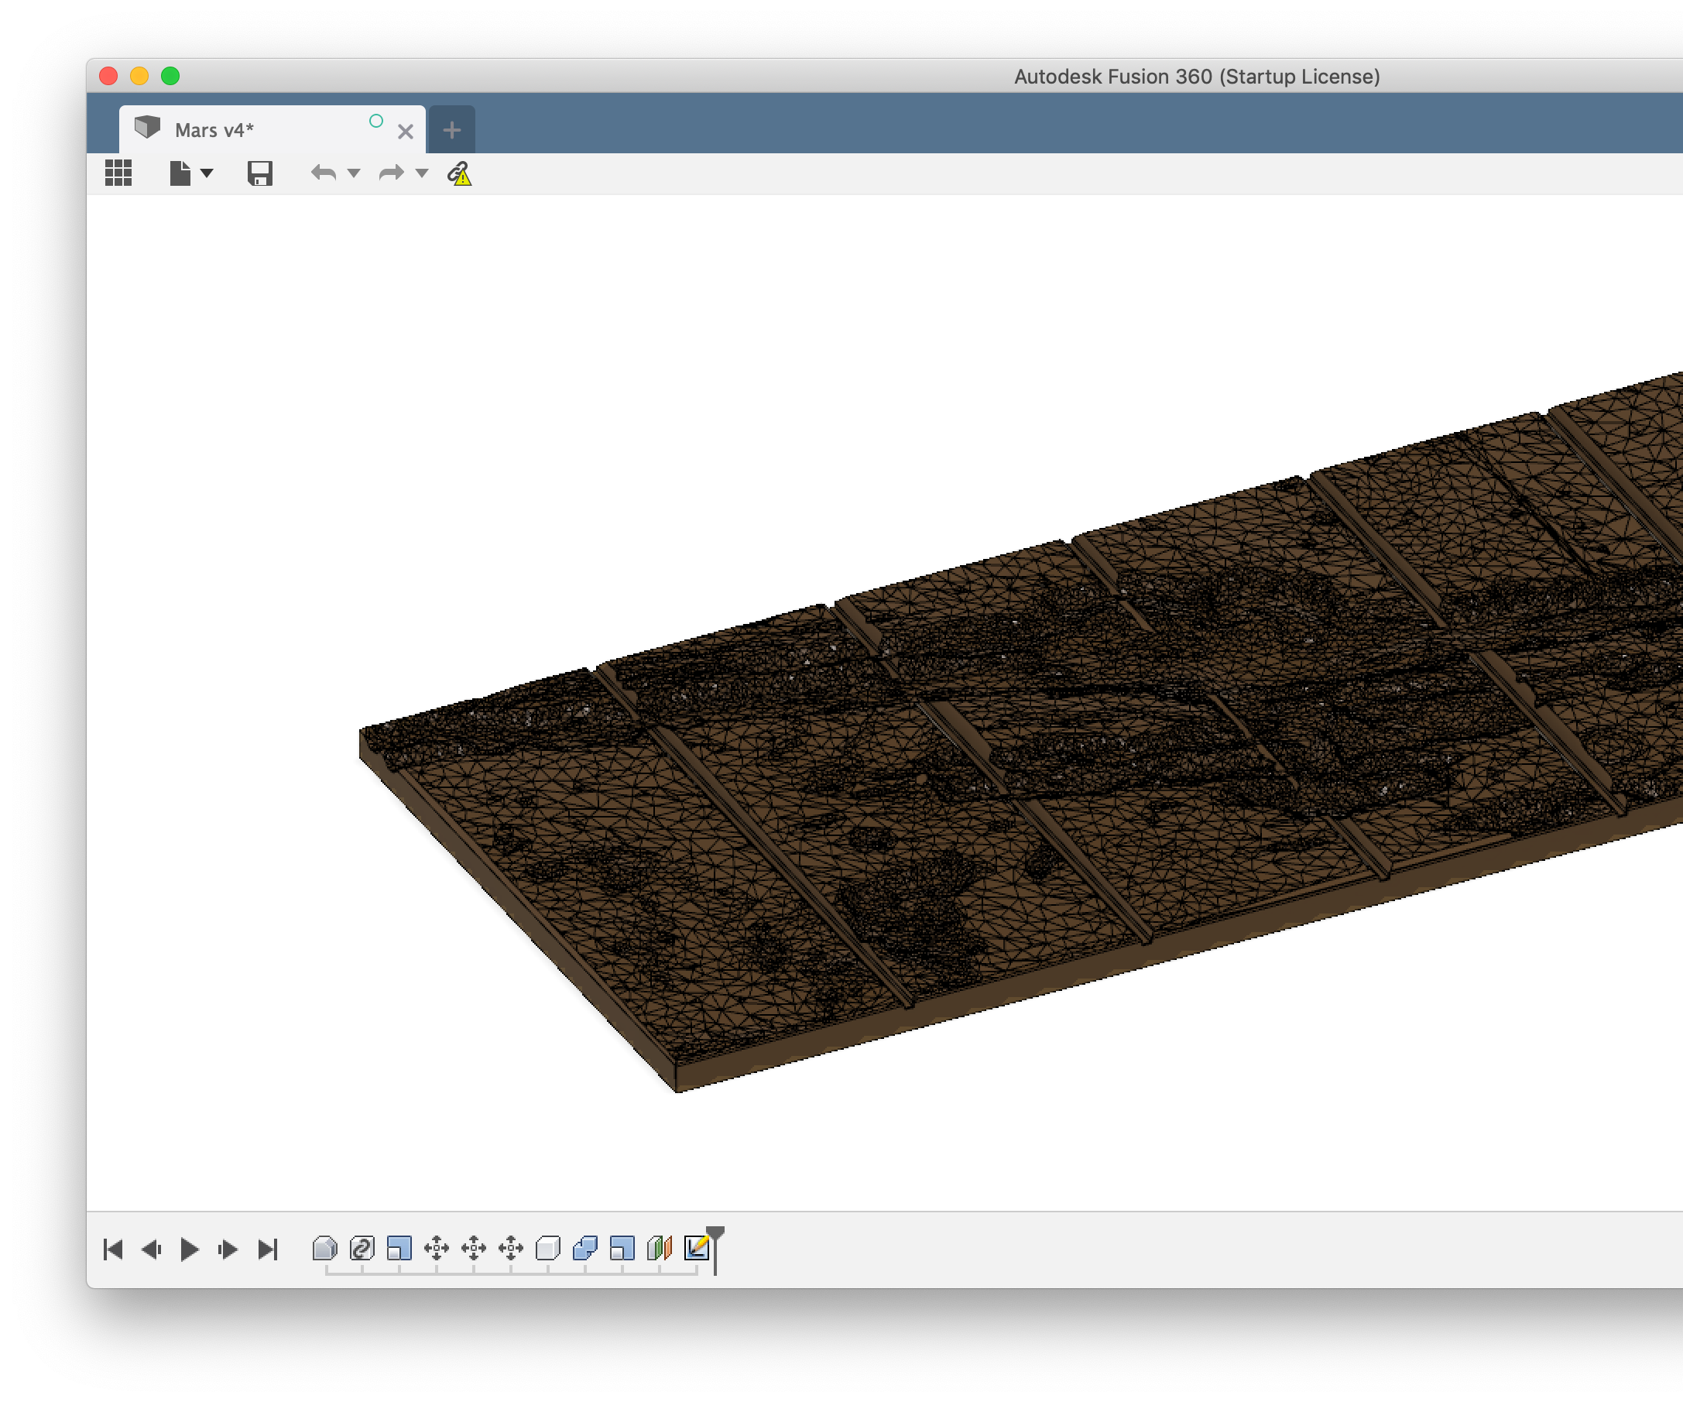The height and width of the screenshot is (1402, 1683).
Task: Click the Undo arrow
Action: [324, 173]
